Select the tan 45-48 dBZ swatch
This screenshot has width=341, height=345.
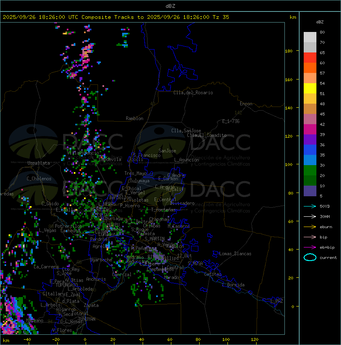coord(310,109)
